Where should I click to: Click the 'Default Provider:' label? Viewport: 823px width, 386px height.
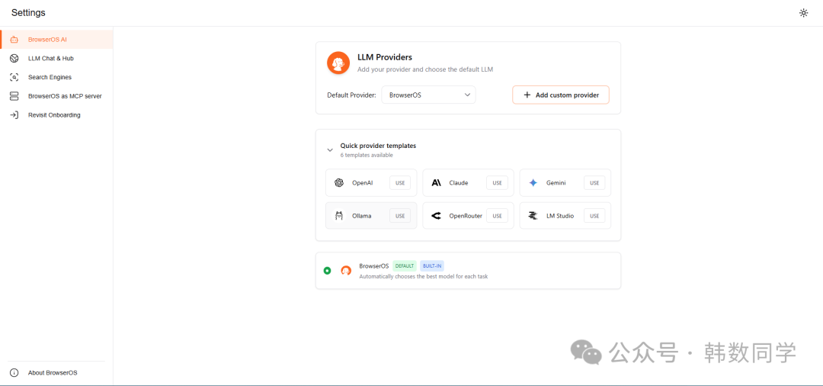[x=351, y=95]
